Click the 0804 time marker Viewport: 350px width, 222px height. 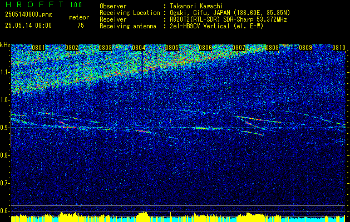click(x=139, y=48)
